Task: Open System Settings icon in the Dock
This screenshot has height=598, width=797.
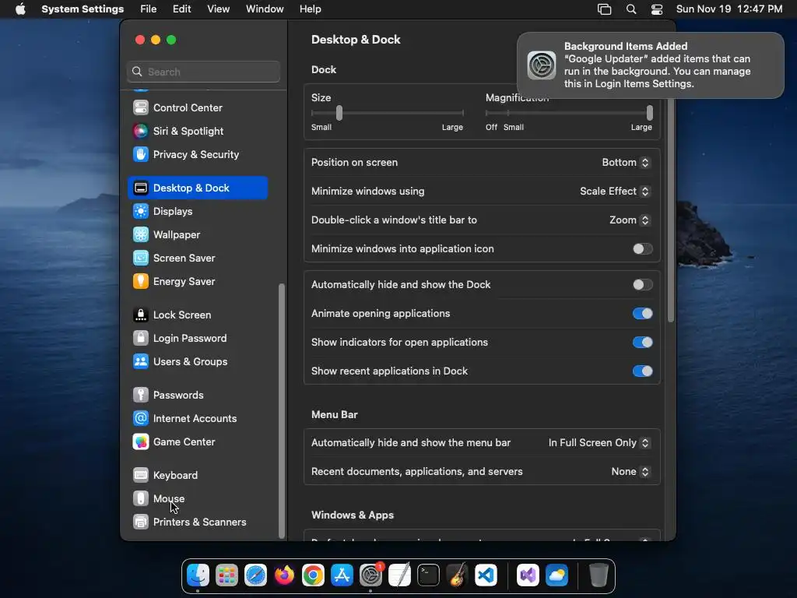Action: [370, 575]
